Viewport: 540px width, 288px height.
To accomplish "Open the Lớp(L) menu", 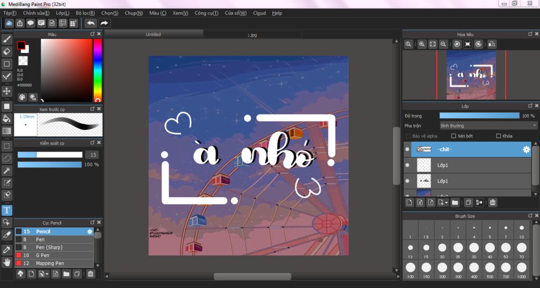I will (63, 13).
